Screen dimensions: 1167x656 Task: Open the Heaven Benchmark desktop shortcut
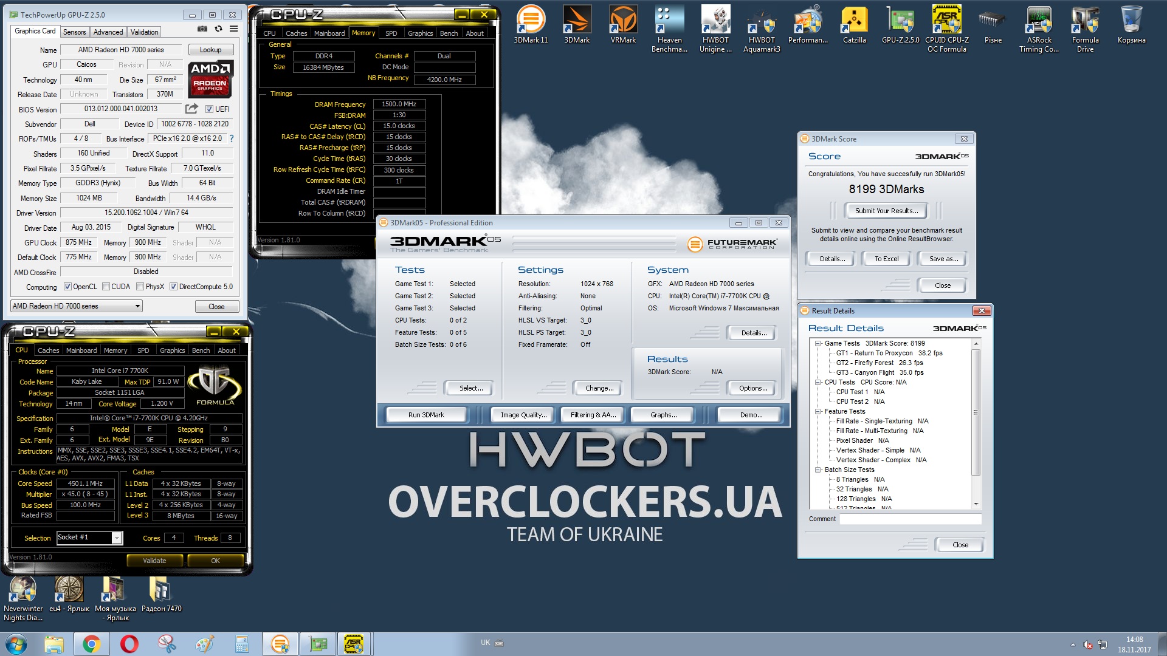(x=669, y=29)
